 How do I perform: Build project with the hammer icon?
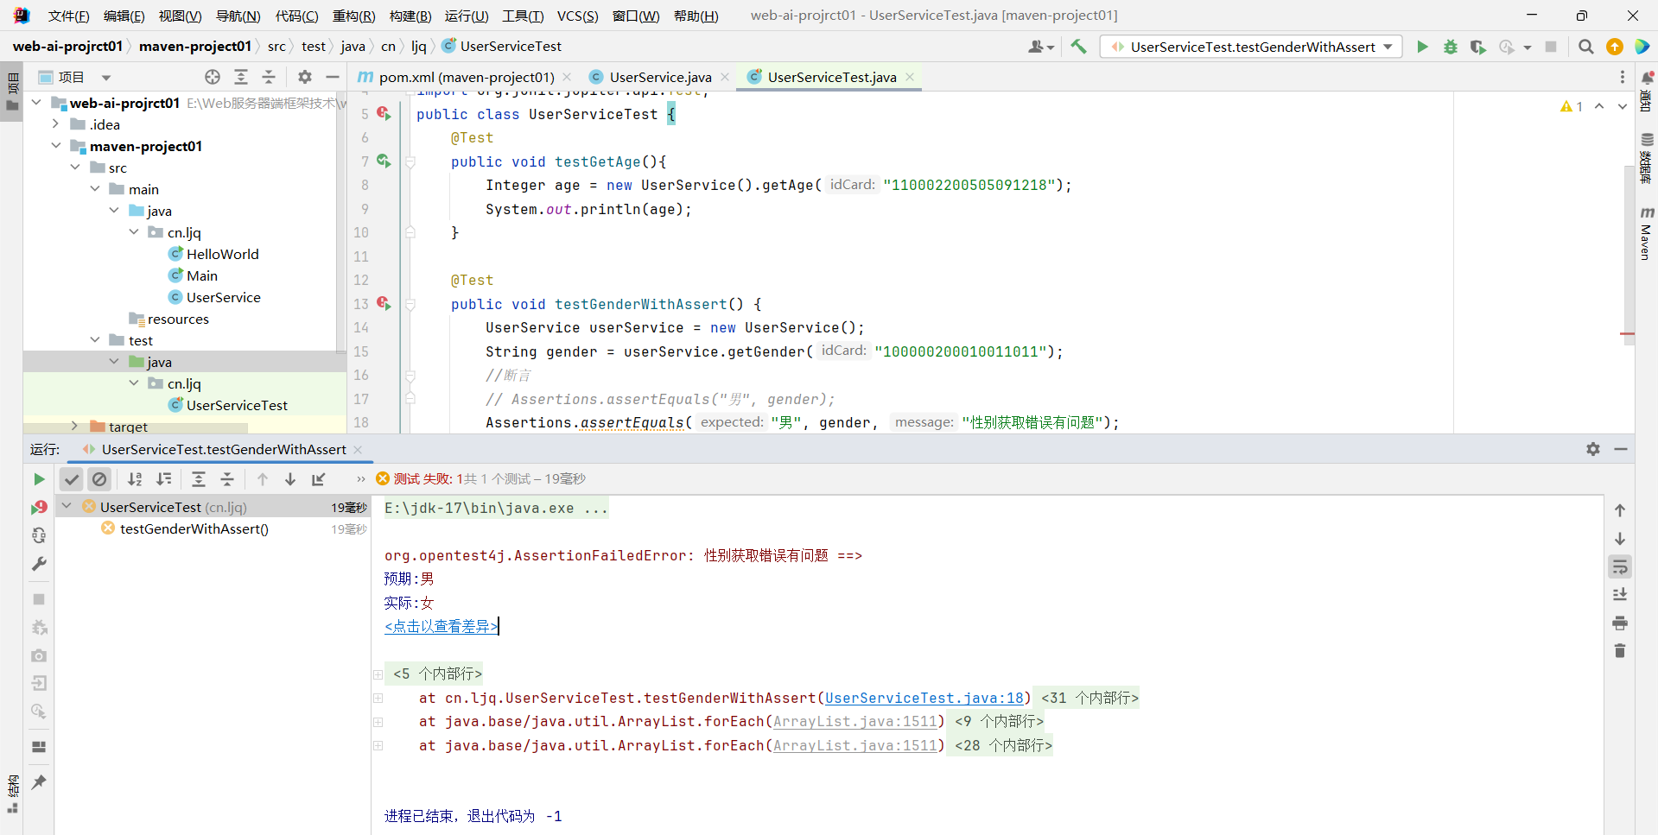(x=1078, y=47)
